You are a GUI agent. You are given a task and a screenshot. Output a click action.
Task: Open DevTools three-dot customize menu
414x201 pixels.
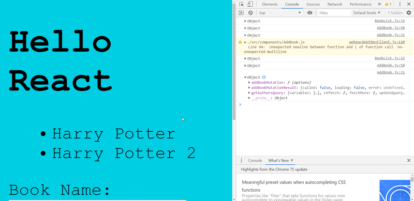click(x=400, y=4)
